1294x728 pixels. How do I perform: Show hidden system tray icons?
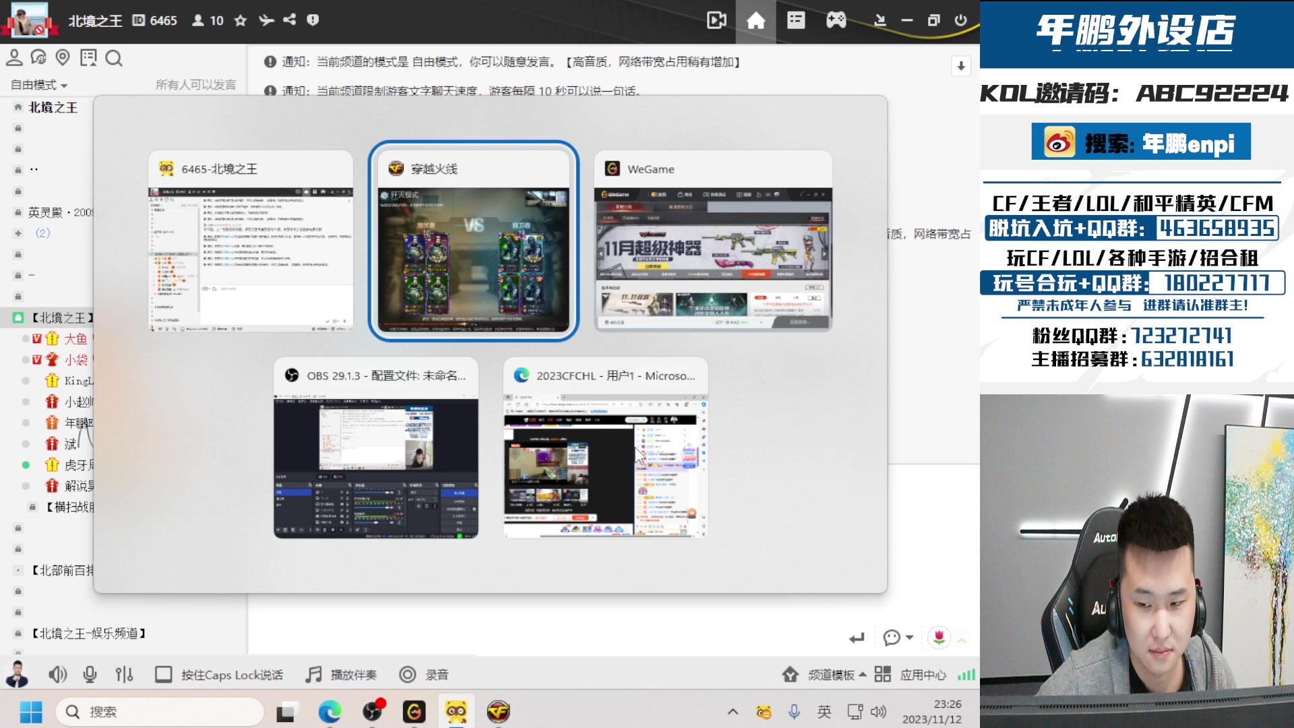click(733, 712)
